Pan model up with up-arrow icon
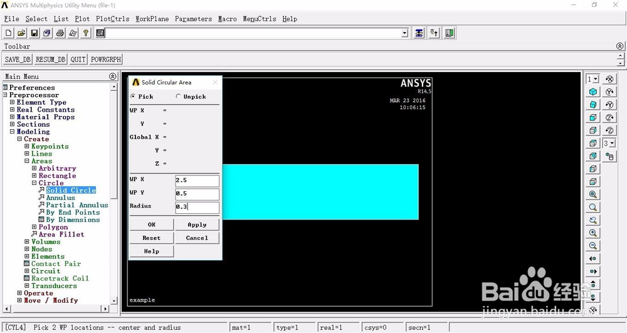The height and width of the screenshot is (333, 627). (593, 284)
